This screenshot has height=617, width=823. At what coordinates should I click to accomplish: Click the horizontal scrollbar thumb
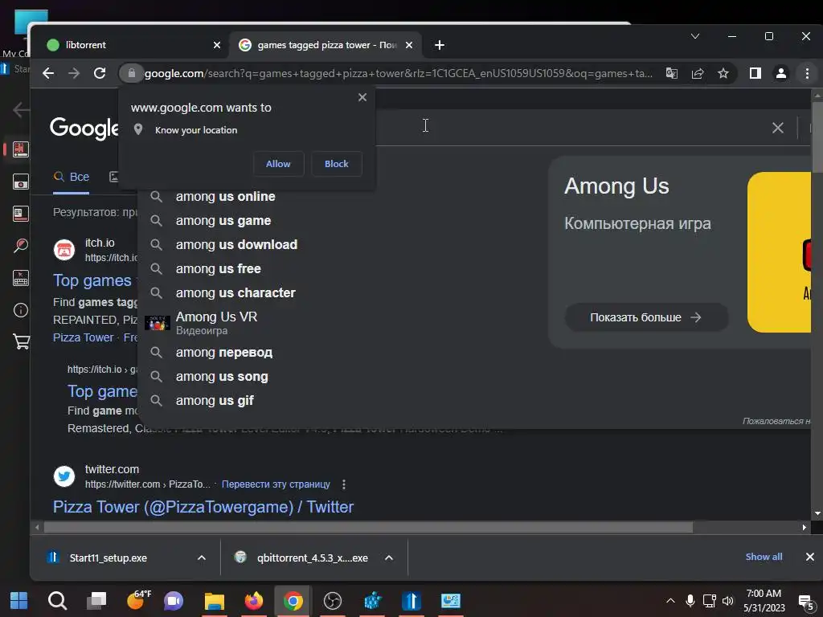pos(368,527)
